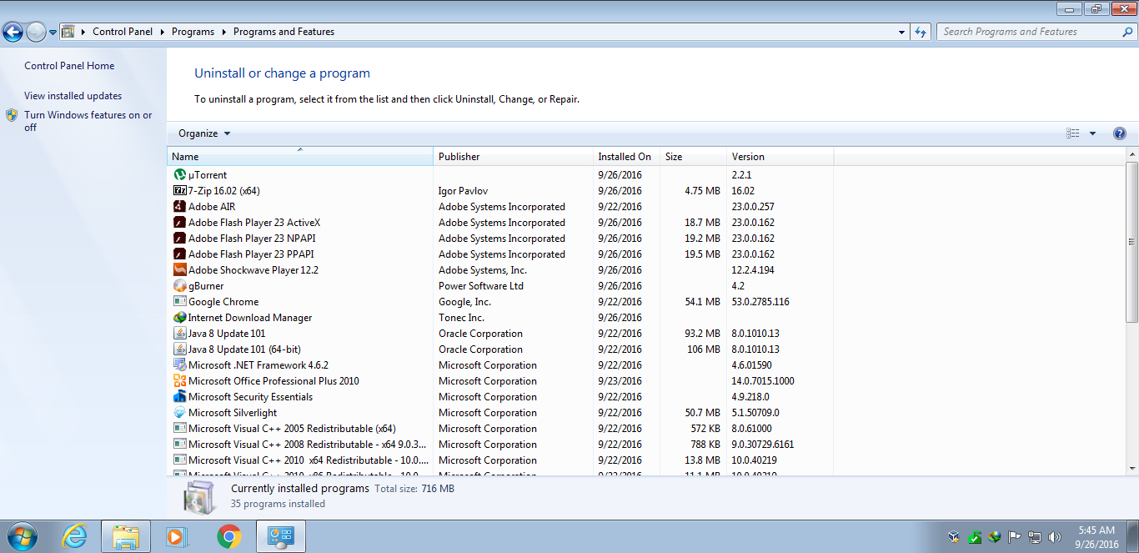
Task: Click Control Panel in breadcrumb path
Action: [x=123, y=32]
